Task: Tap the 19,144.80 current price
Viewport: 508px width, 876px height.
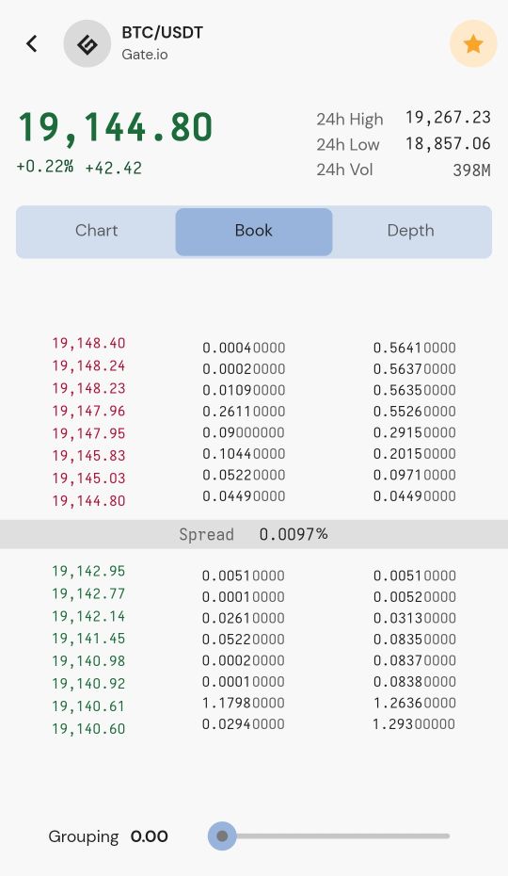Action: 116,128
